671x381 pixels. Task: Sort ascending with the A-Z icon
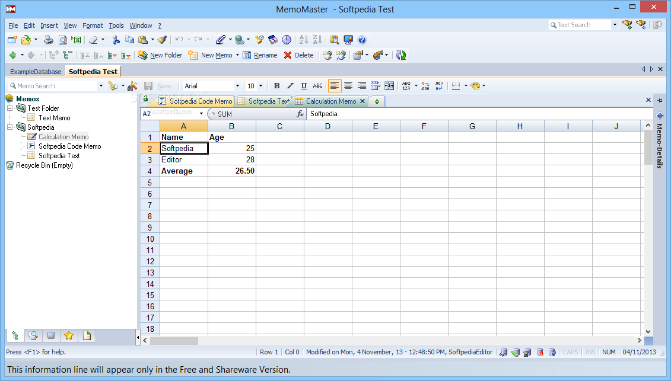pyautogui.click(x=304, y=40)
